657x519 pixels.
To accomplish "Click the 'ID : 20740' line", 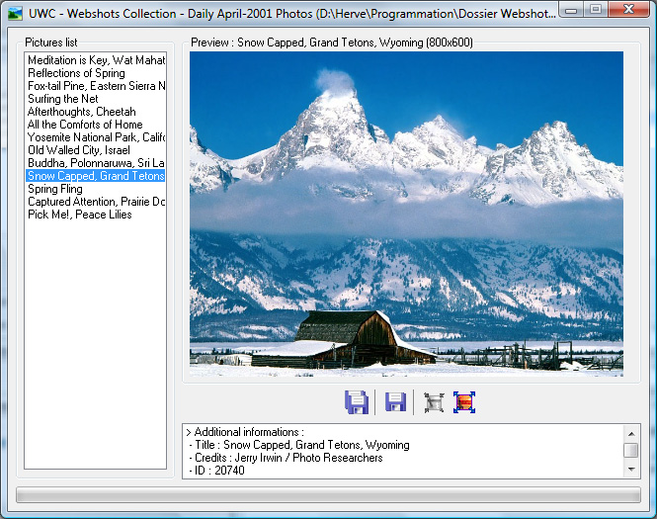I will pos(216,471).
